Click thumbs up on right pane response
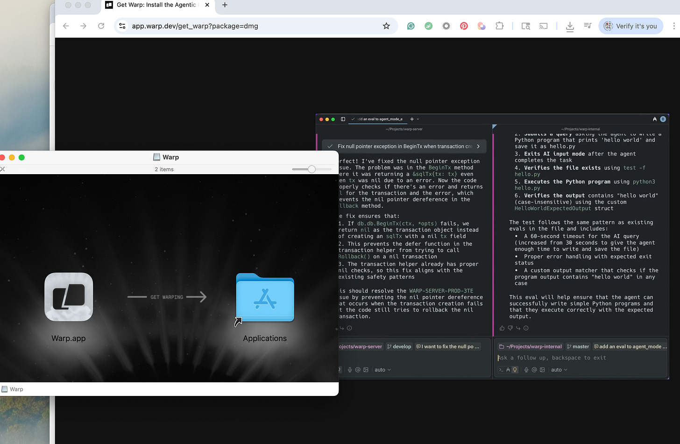Screen dimensions: 680x444 [502, 328]
